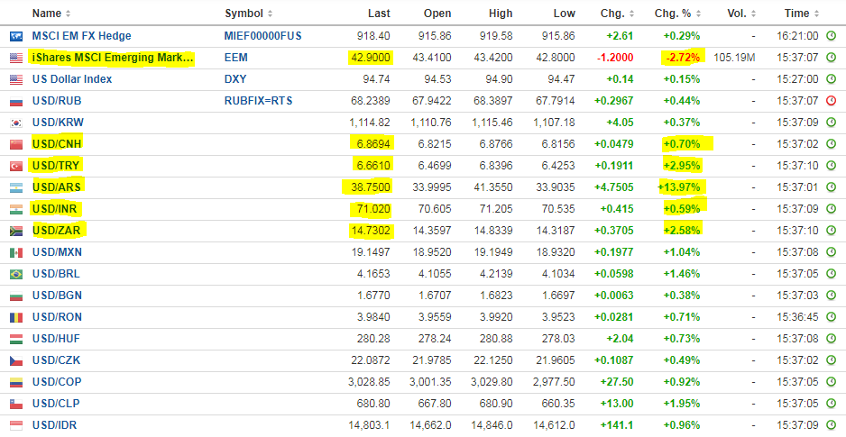Click the 280.28 last price for USD/HUF
This screenshot has width=846, height=437.
(x=373, y=339)
